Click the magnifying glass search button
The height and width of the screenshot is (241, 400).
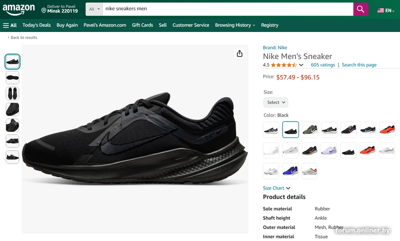[360, 9]
